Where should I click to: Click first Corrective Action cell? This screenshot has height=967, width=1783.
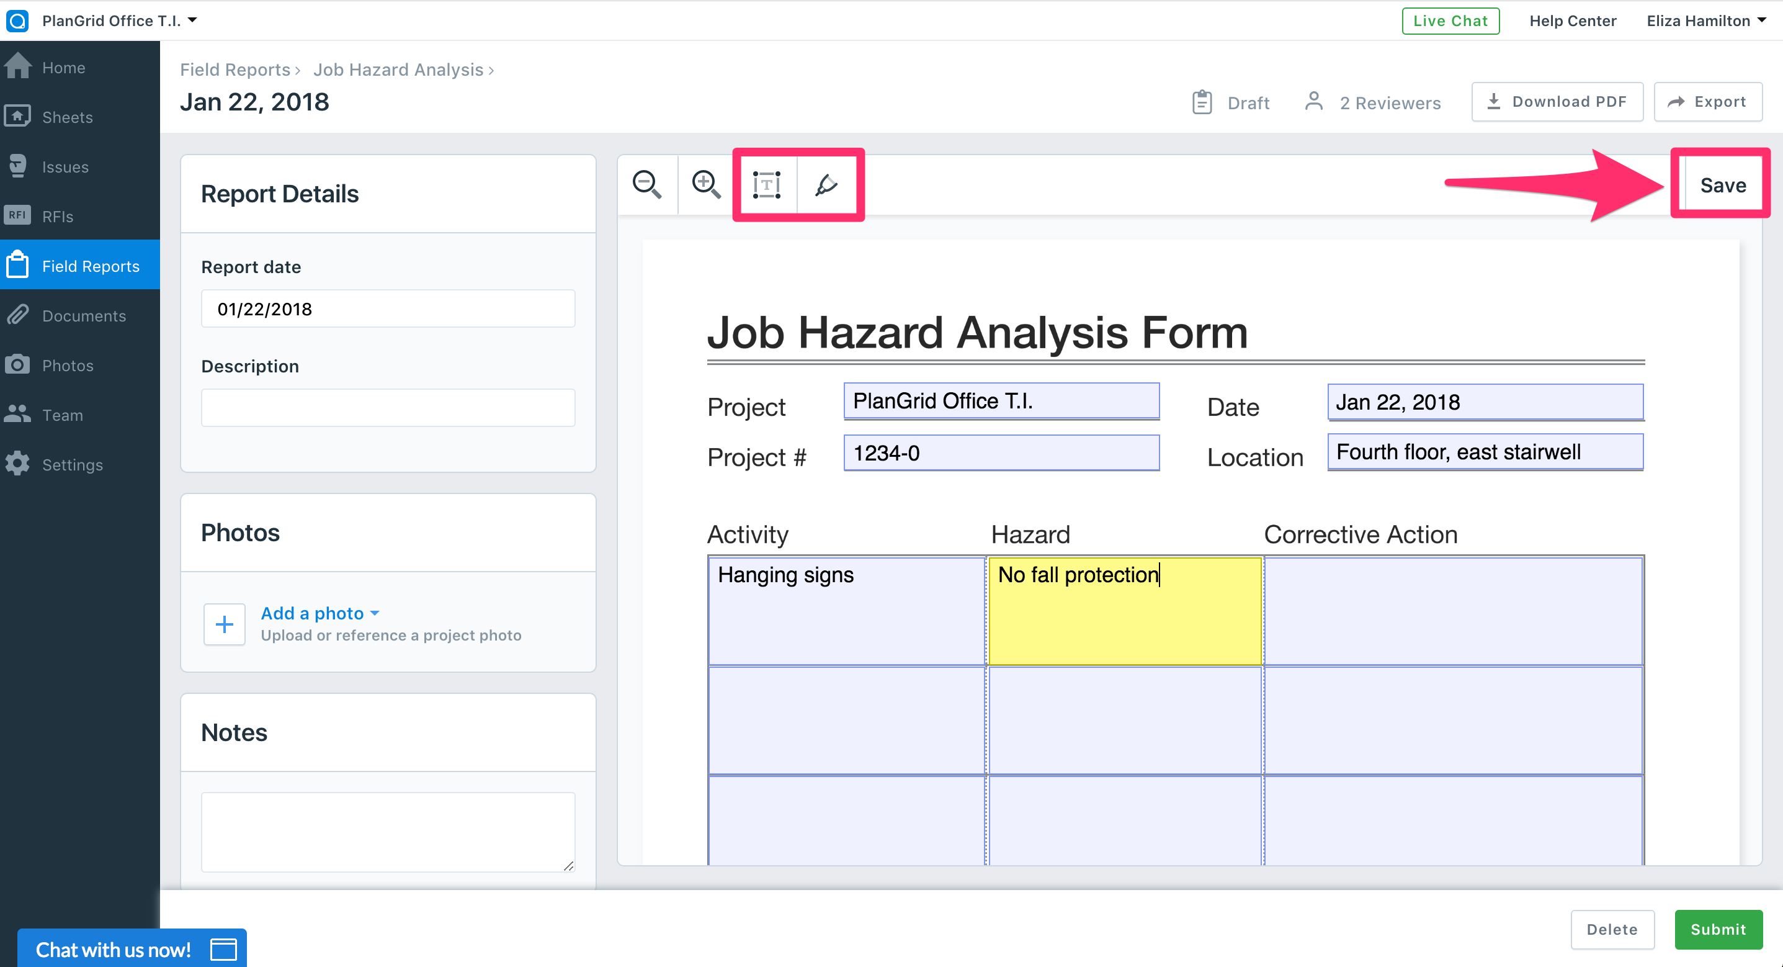coord(1454,611)
